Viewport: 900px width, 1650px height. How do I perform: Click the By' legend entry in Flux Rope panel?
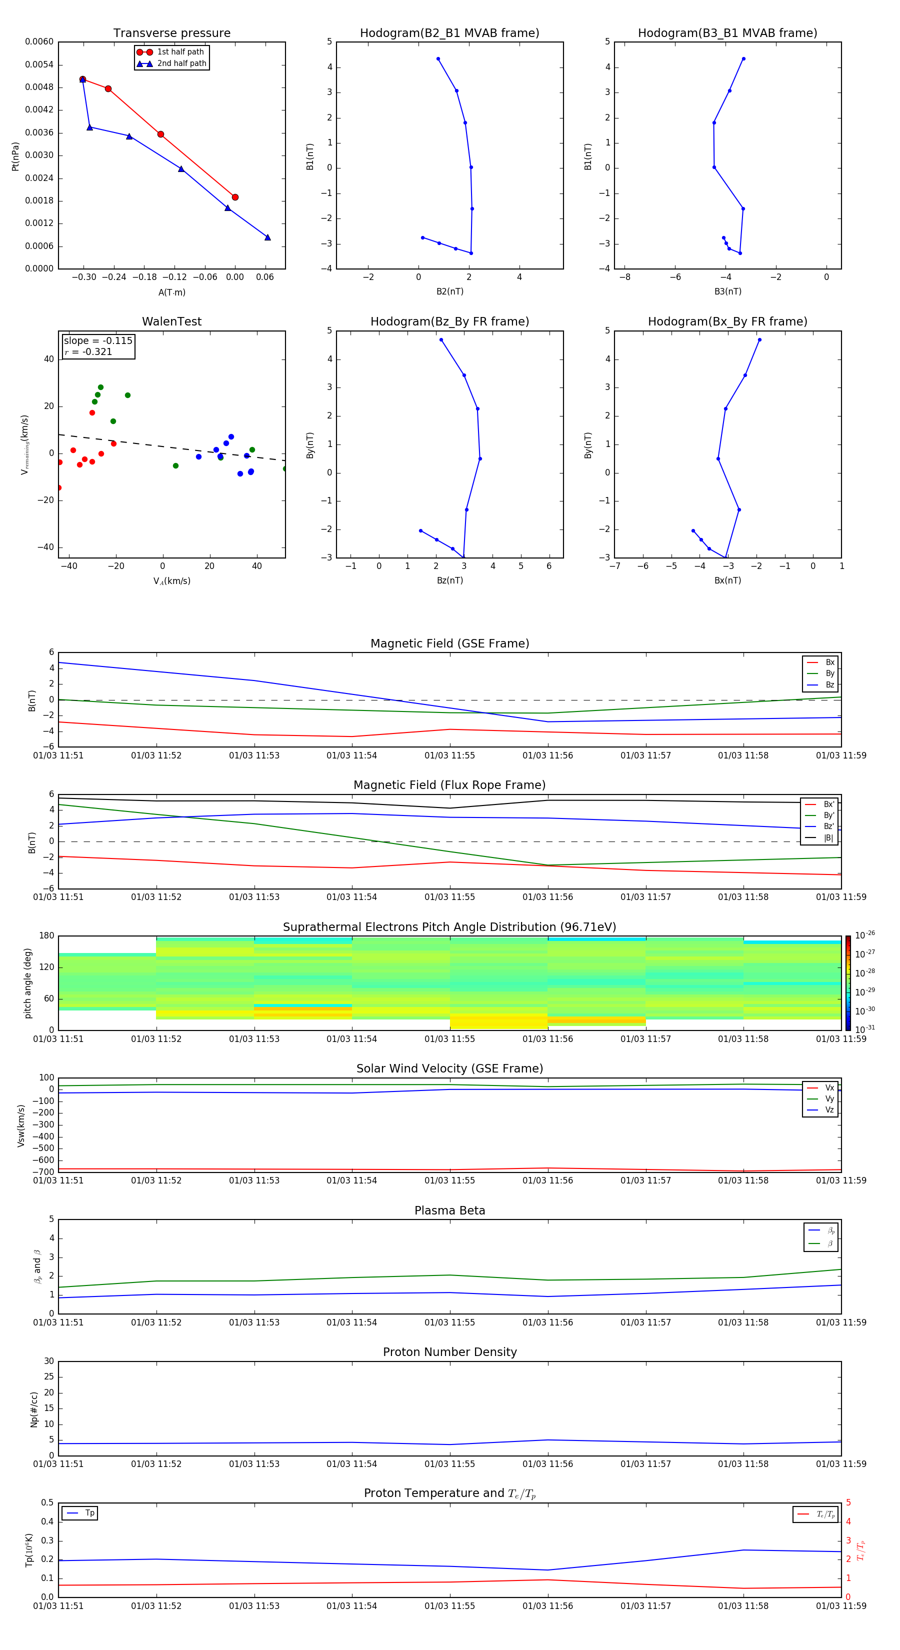click(x=820, y=815)
